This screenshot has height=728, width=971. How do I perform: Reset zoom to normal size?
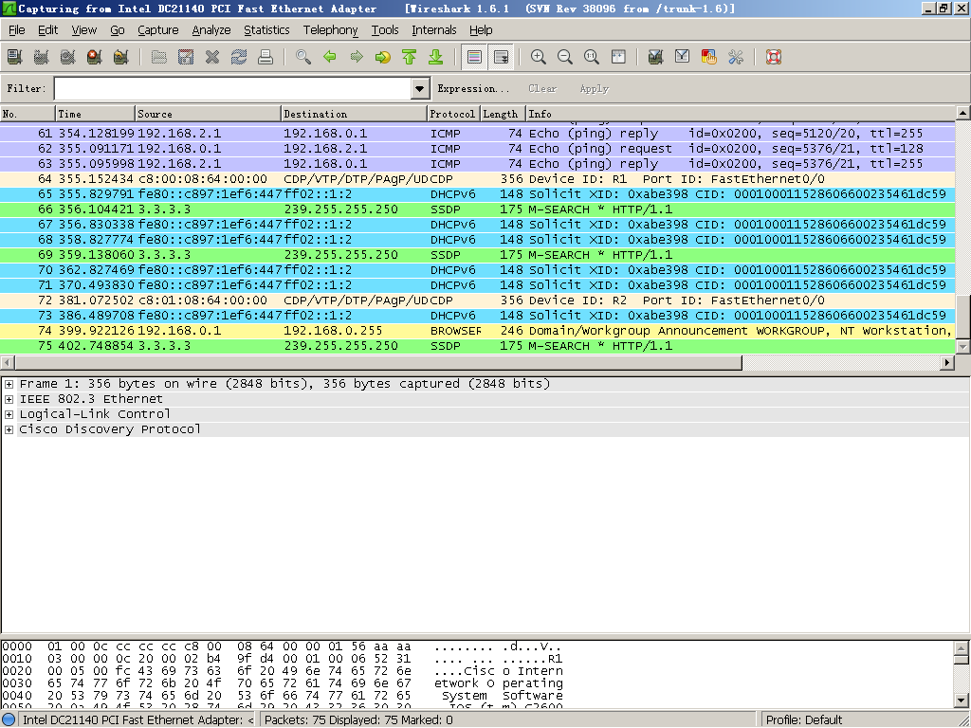(592, 57)
